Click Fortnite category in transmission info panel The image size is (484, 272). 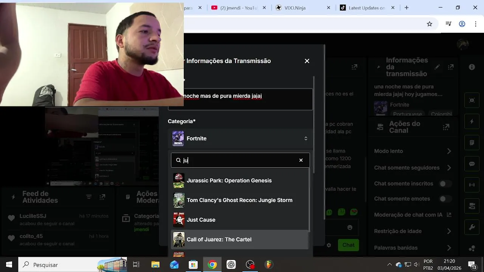[x=400, y=105]
